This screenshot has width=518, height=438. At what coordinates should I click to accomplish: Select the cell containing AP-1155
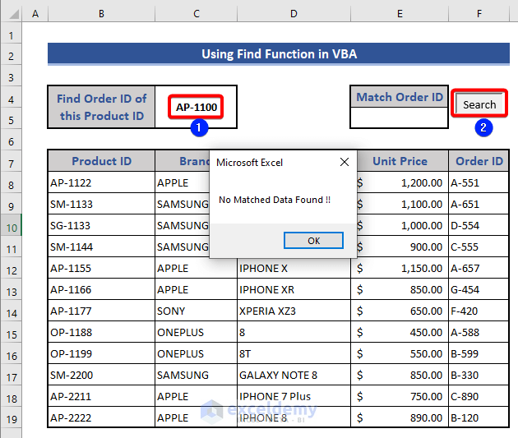click(x=101, y=268)
